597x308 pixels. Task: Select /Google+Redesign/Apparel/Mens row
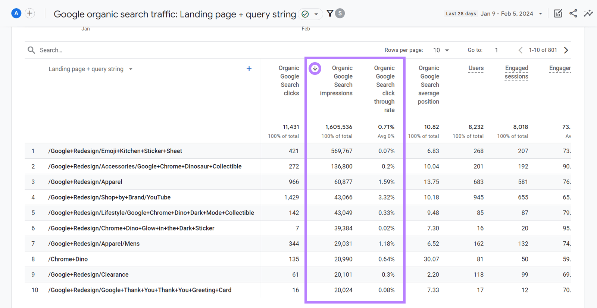94,244
